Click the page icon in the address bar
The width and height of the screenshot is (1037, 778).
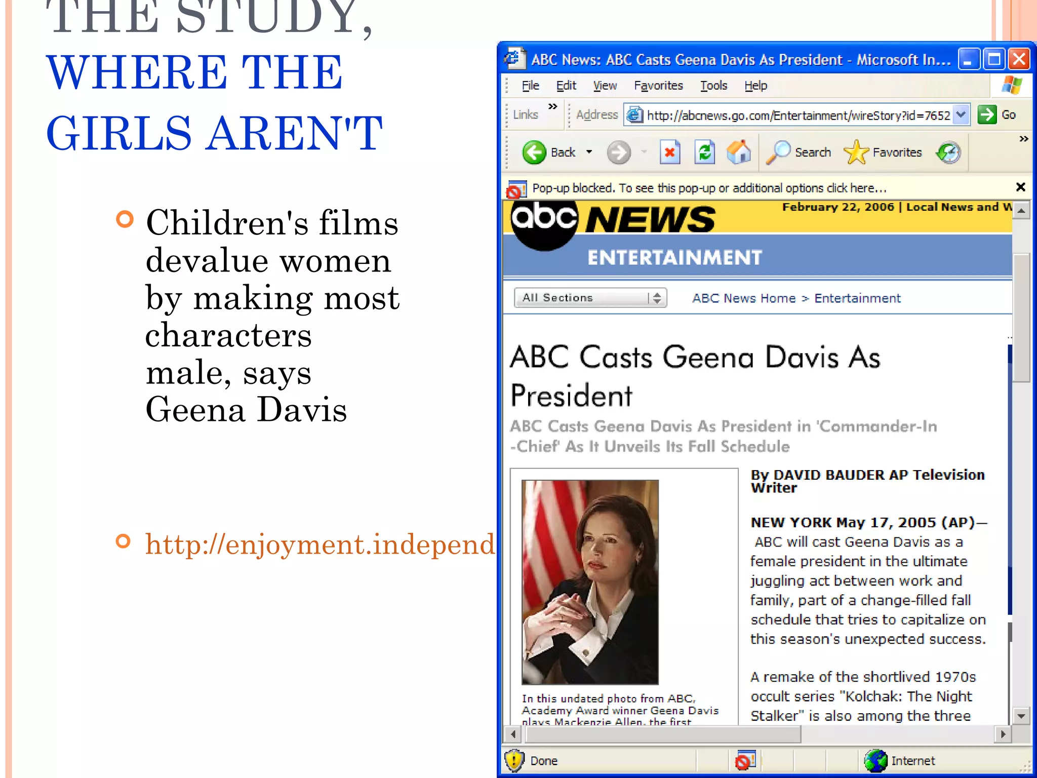click(635, 115)
